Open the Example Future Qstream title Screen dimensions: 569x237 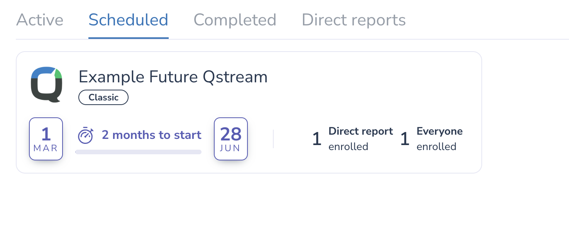click(x=173, y=77)
